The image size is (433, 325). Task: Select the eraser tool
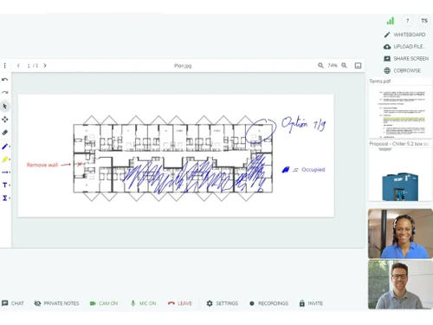pos(5,133)
